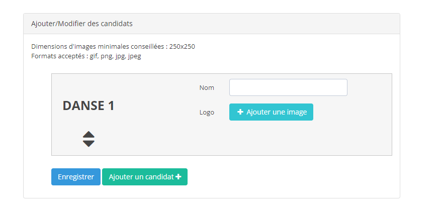Save the candidates with the Enregistrer button
The width and height of the screenshot is (442, 211).
76,177
